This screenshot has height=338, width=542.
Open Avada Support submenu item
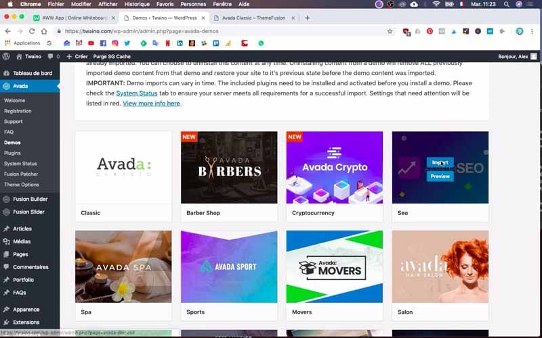point(13,122)
